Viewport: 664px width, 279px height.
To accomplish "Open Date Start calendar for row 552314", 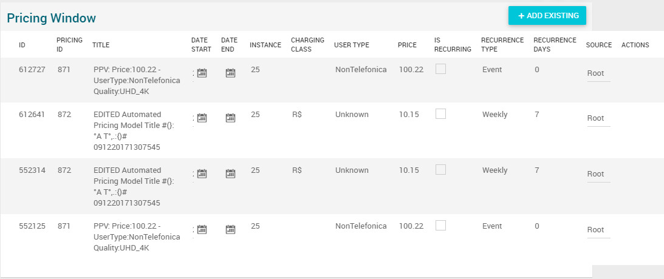I will [202, 174].
